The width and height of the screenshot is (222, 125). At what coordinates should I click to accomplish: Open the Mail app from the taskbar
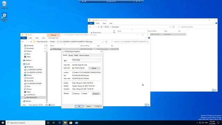click(x=77, y=123)
